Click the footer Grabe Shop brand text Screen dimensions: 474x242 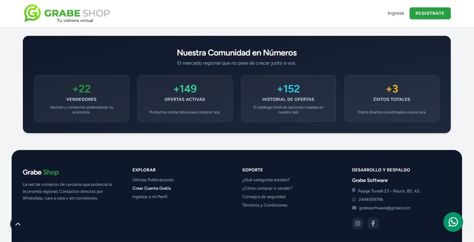[x=41, y=172]
